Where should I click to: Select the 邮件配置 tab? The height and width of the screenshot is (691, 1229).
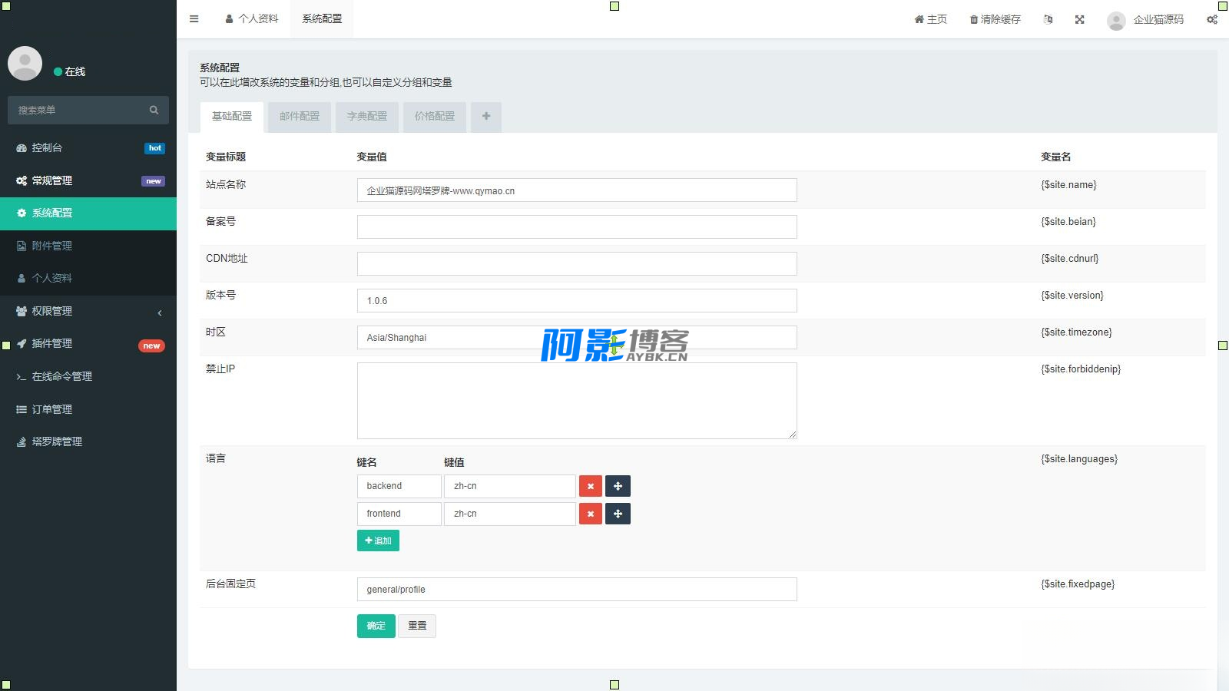pyautogui.click(x=300, y=117)
